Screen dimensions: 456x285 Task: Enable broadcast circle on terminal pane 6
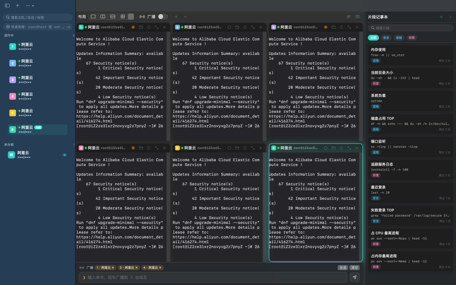point(326,148)
